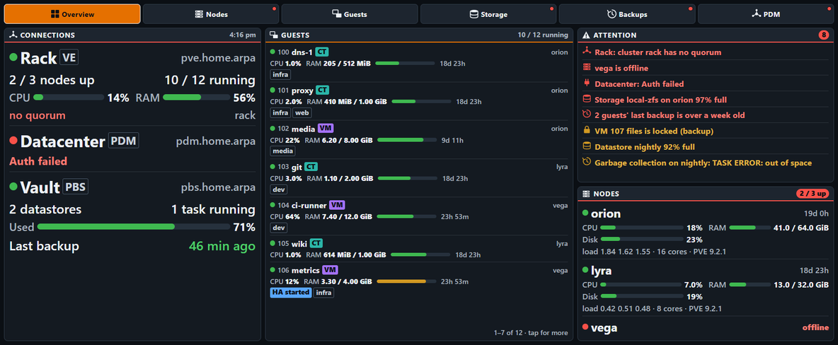The height and width of the screenshot is (345, 838).
Task: Click the lyra Disk usage bar
Action: tap(643, 296)
